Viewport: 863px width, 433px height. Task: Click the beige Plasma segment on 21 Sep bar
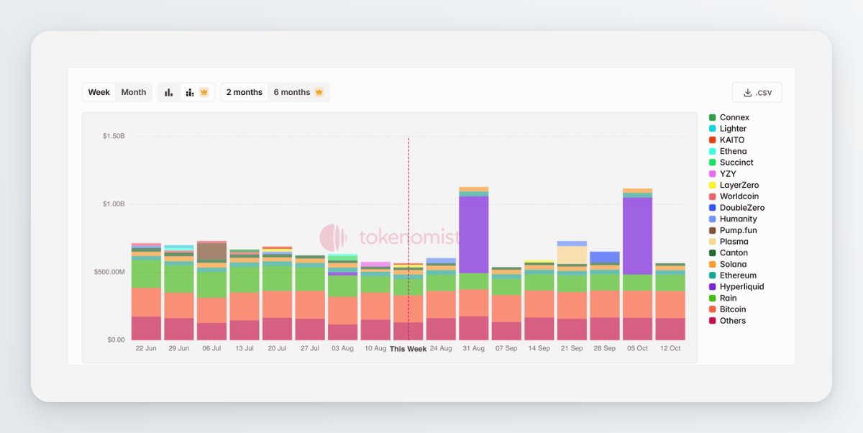(572, 255)
